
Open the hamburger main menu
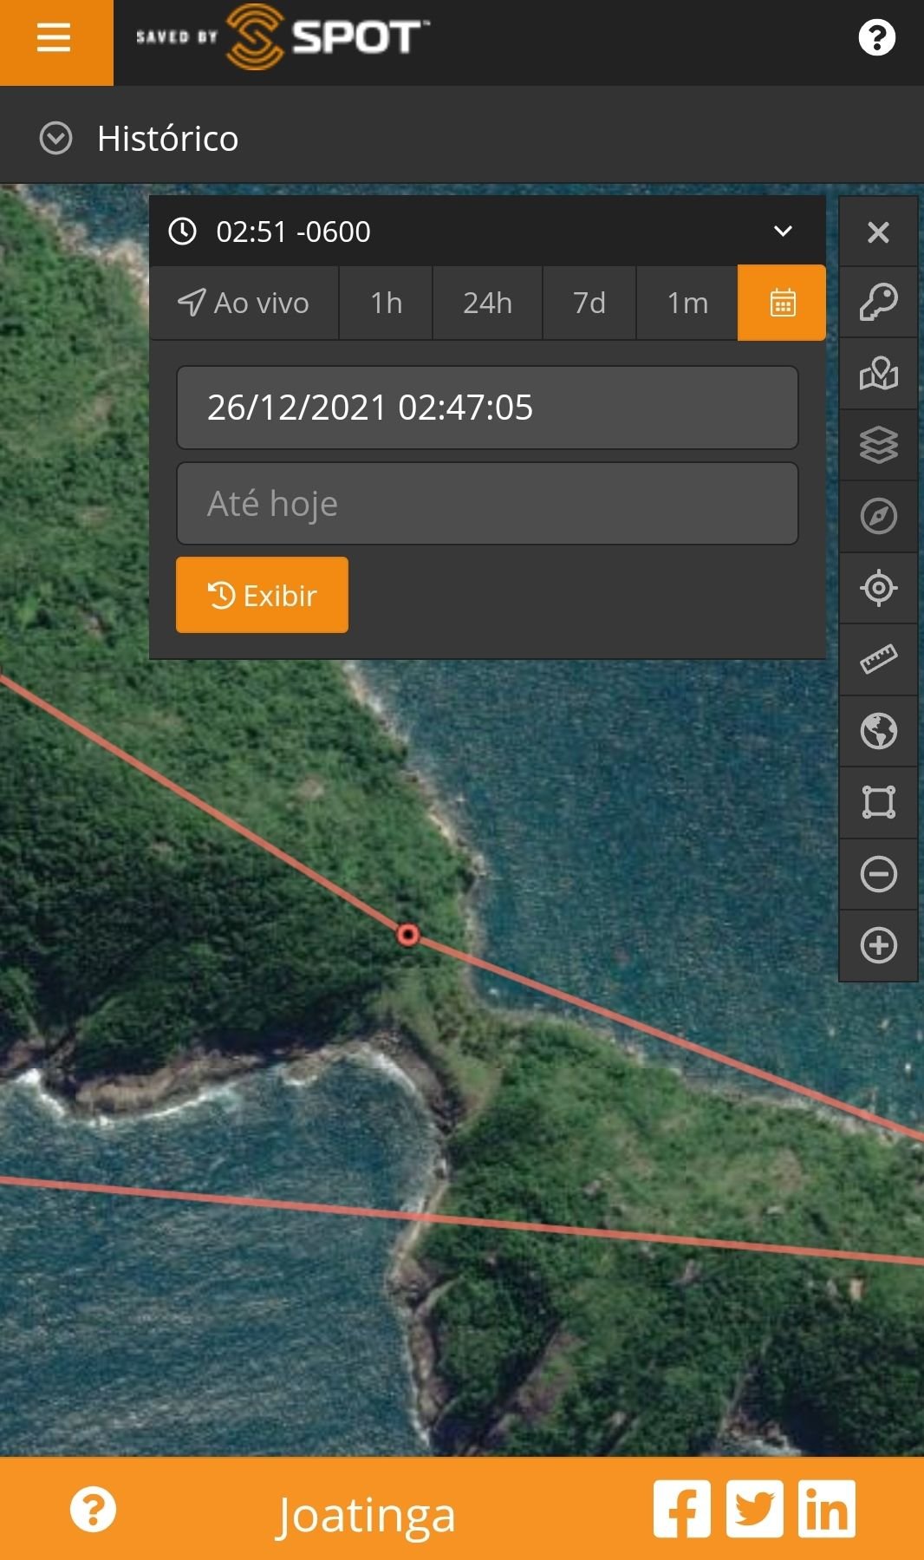tap(54, 39)
